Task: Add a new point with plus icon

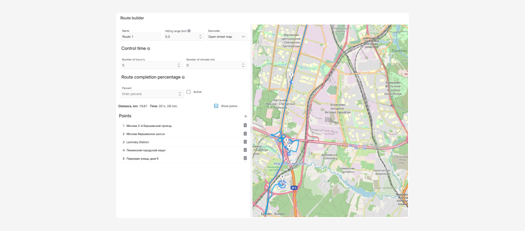Action: [x=246, y=116]
